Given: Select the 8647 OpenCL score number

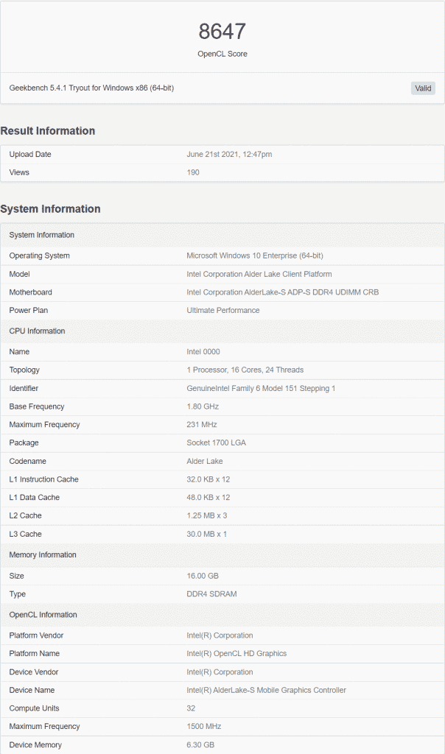Looking at the screenshot, I should click(x=222, y=31).
